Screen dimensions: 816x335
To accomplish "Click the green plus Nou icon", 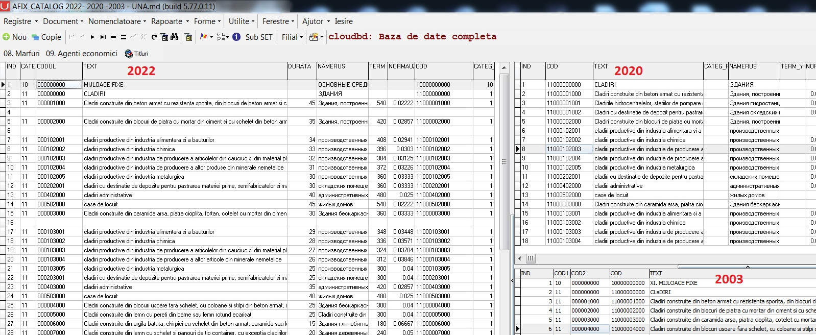I will pyautogui.click(x=6, y=37).
